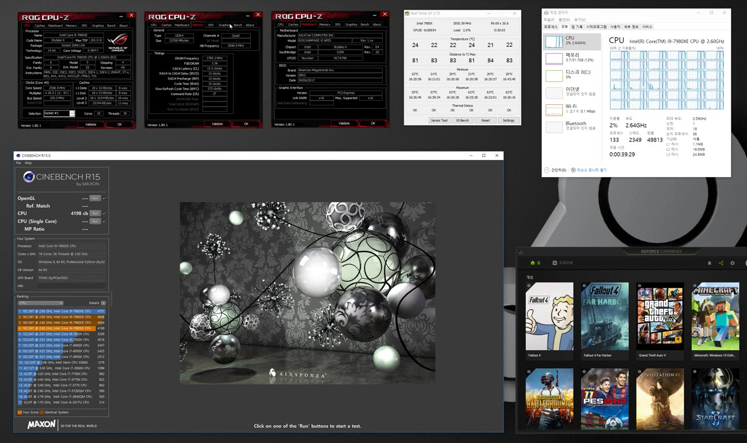Open Bench tab in CPU-Z Mainboard window

tap(365, 24)
